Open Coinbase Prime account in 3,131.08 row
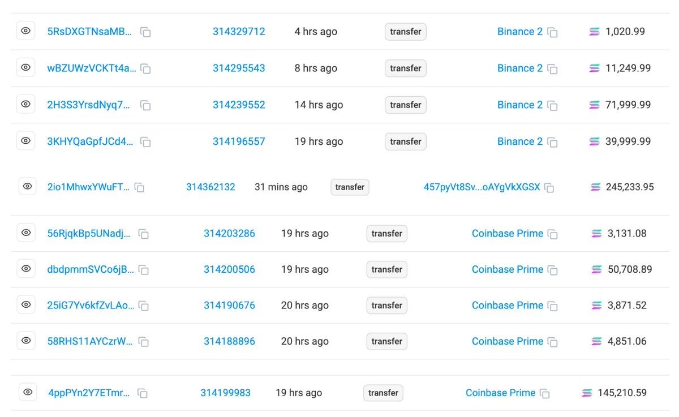This screenshot has height=417, width=679. tap(508, 233)
